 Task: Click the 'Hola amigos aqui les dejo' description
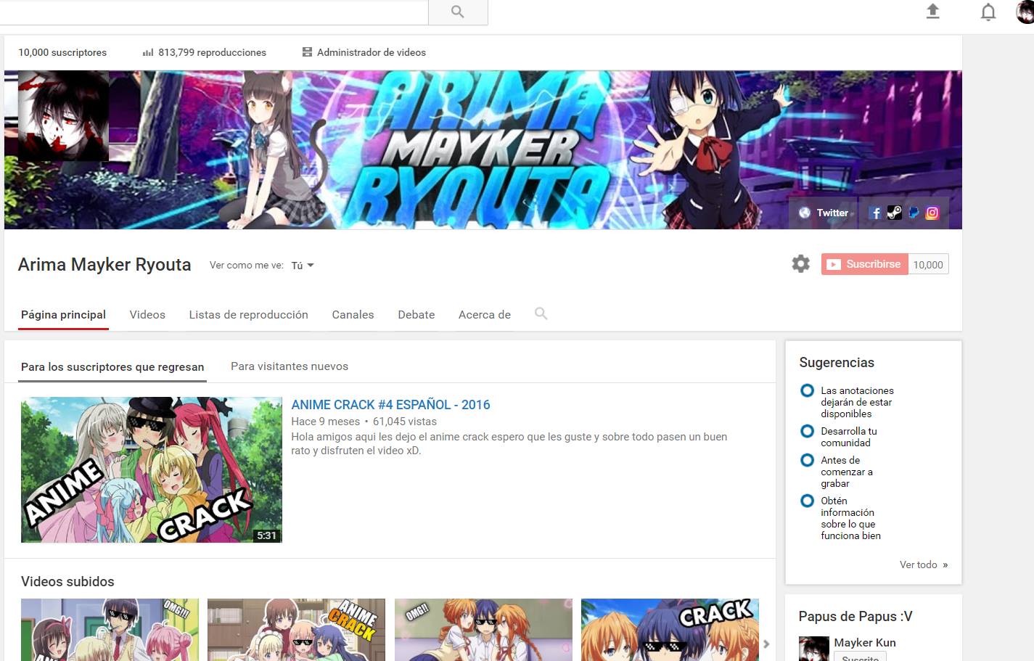(x=509, y=443)
